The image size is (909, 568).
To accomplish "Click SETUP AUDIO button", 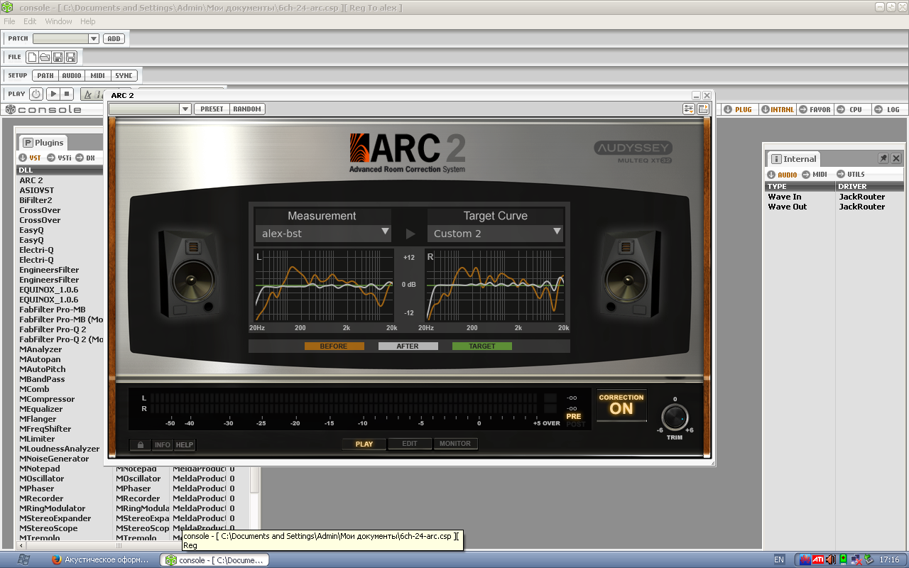I will [72, 75].
